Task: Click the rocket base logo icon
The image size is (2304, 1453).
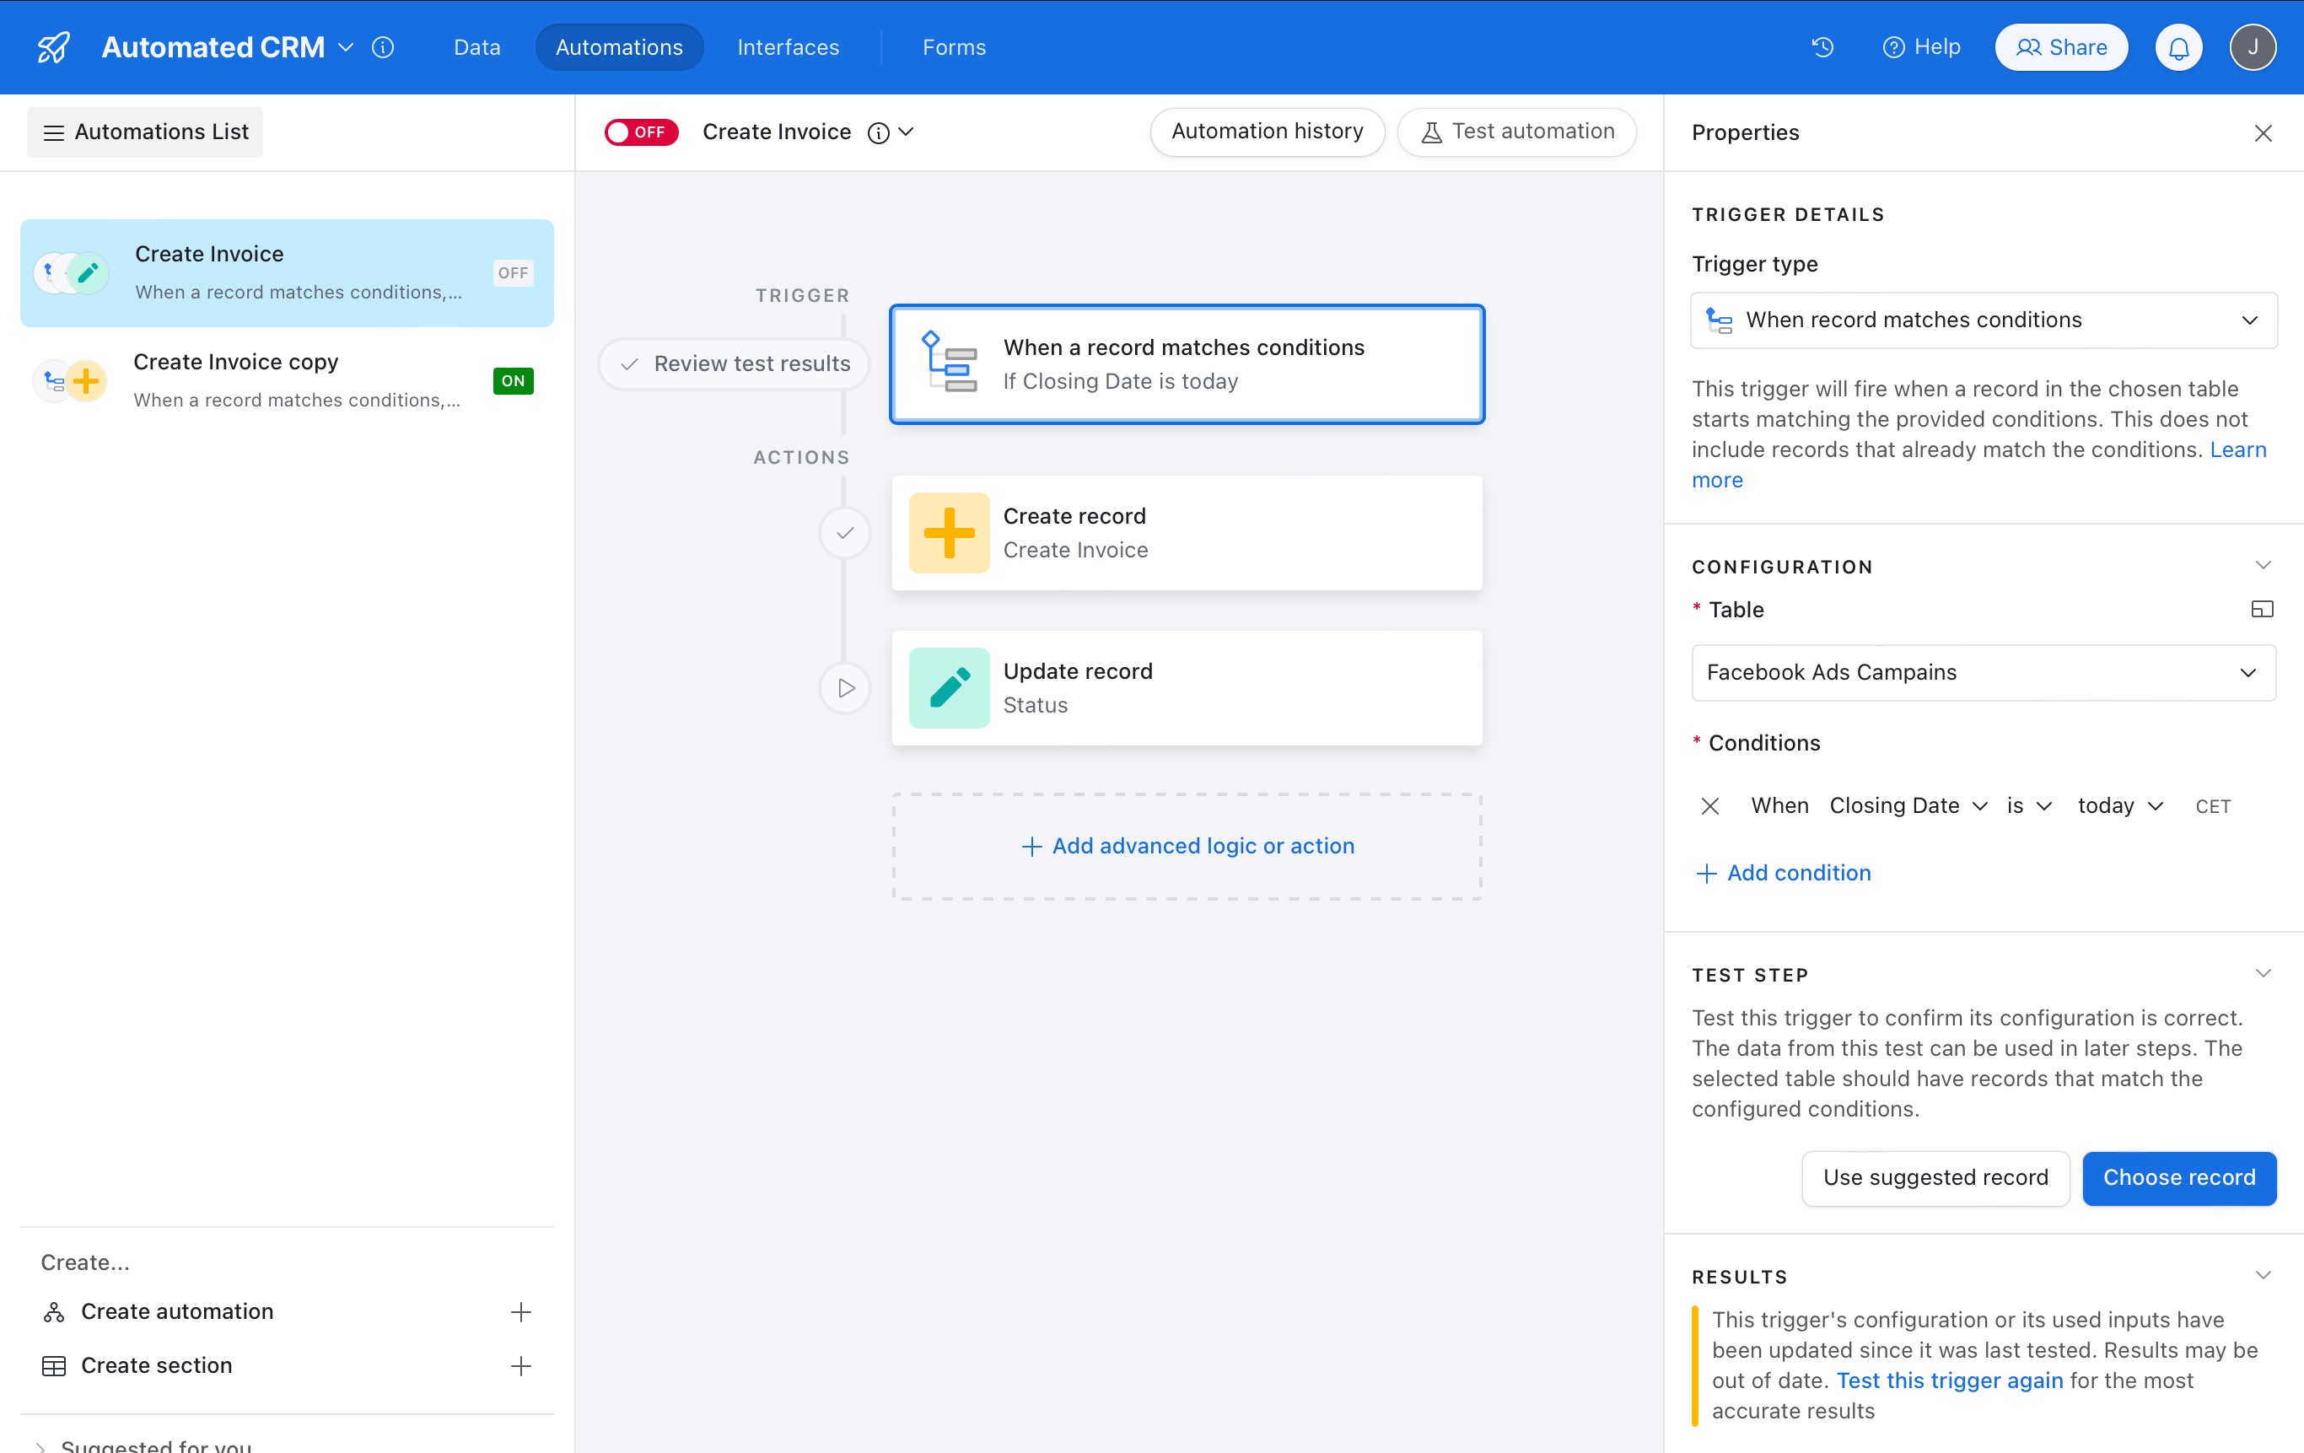Action: 54,47
